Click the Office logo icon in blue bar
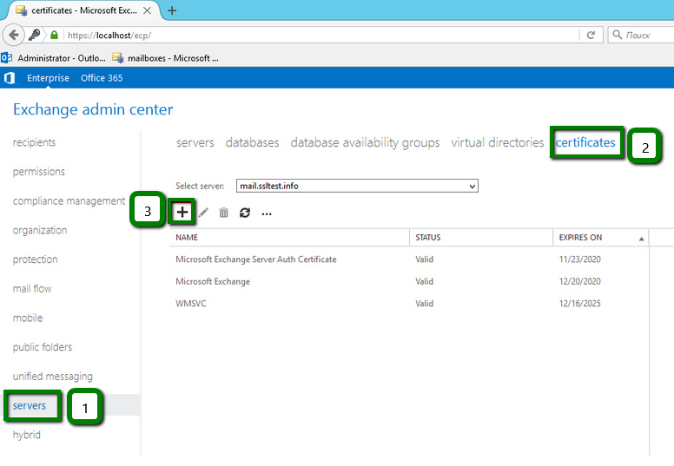Screen dimensions: 674x466 click(x=10, y=78)
